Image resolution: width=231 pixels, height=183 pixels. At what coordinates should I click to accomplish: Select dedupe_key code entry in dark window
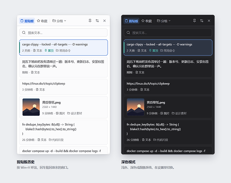coord(168,132)
